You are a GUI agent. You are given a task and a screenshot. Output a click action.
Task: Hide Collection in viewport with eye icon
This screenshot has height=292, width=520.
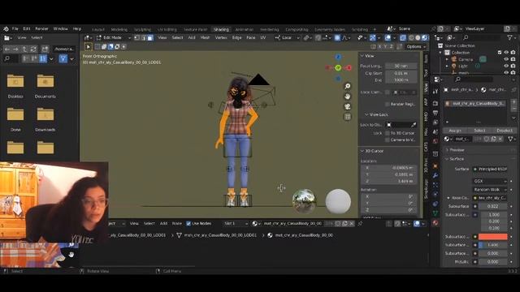[506, 52]
